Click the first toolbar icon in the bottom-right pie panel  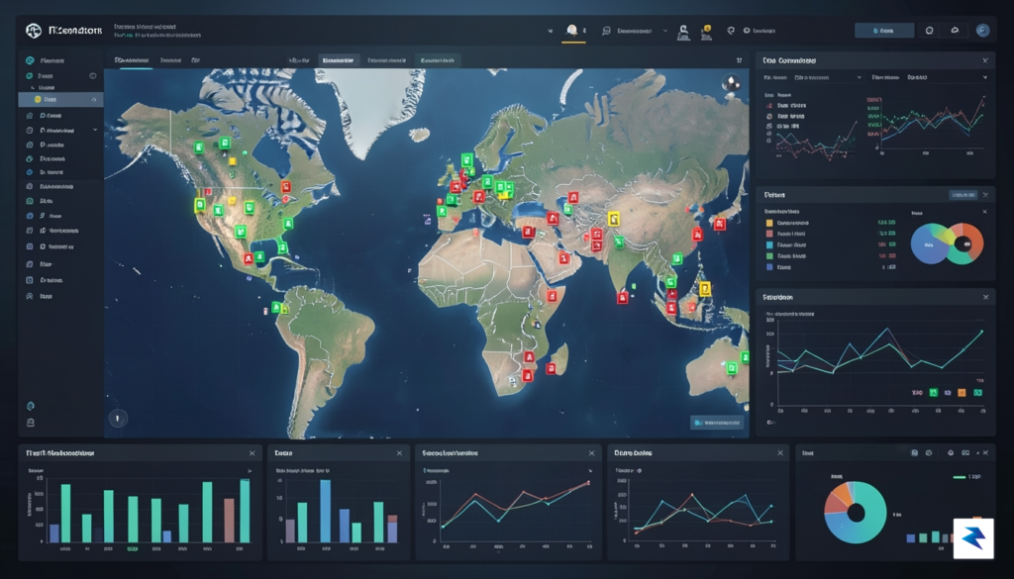[914, 453]
